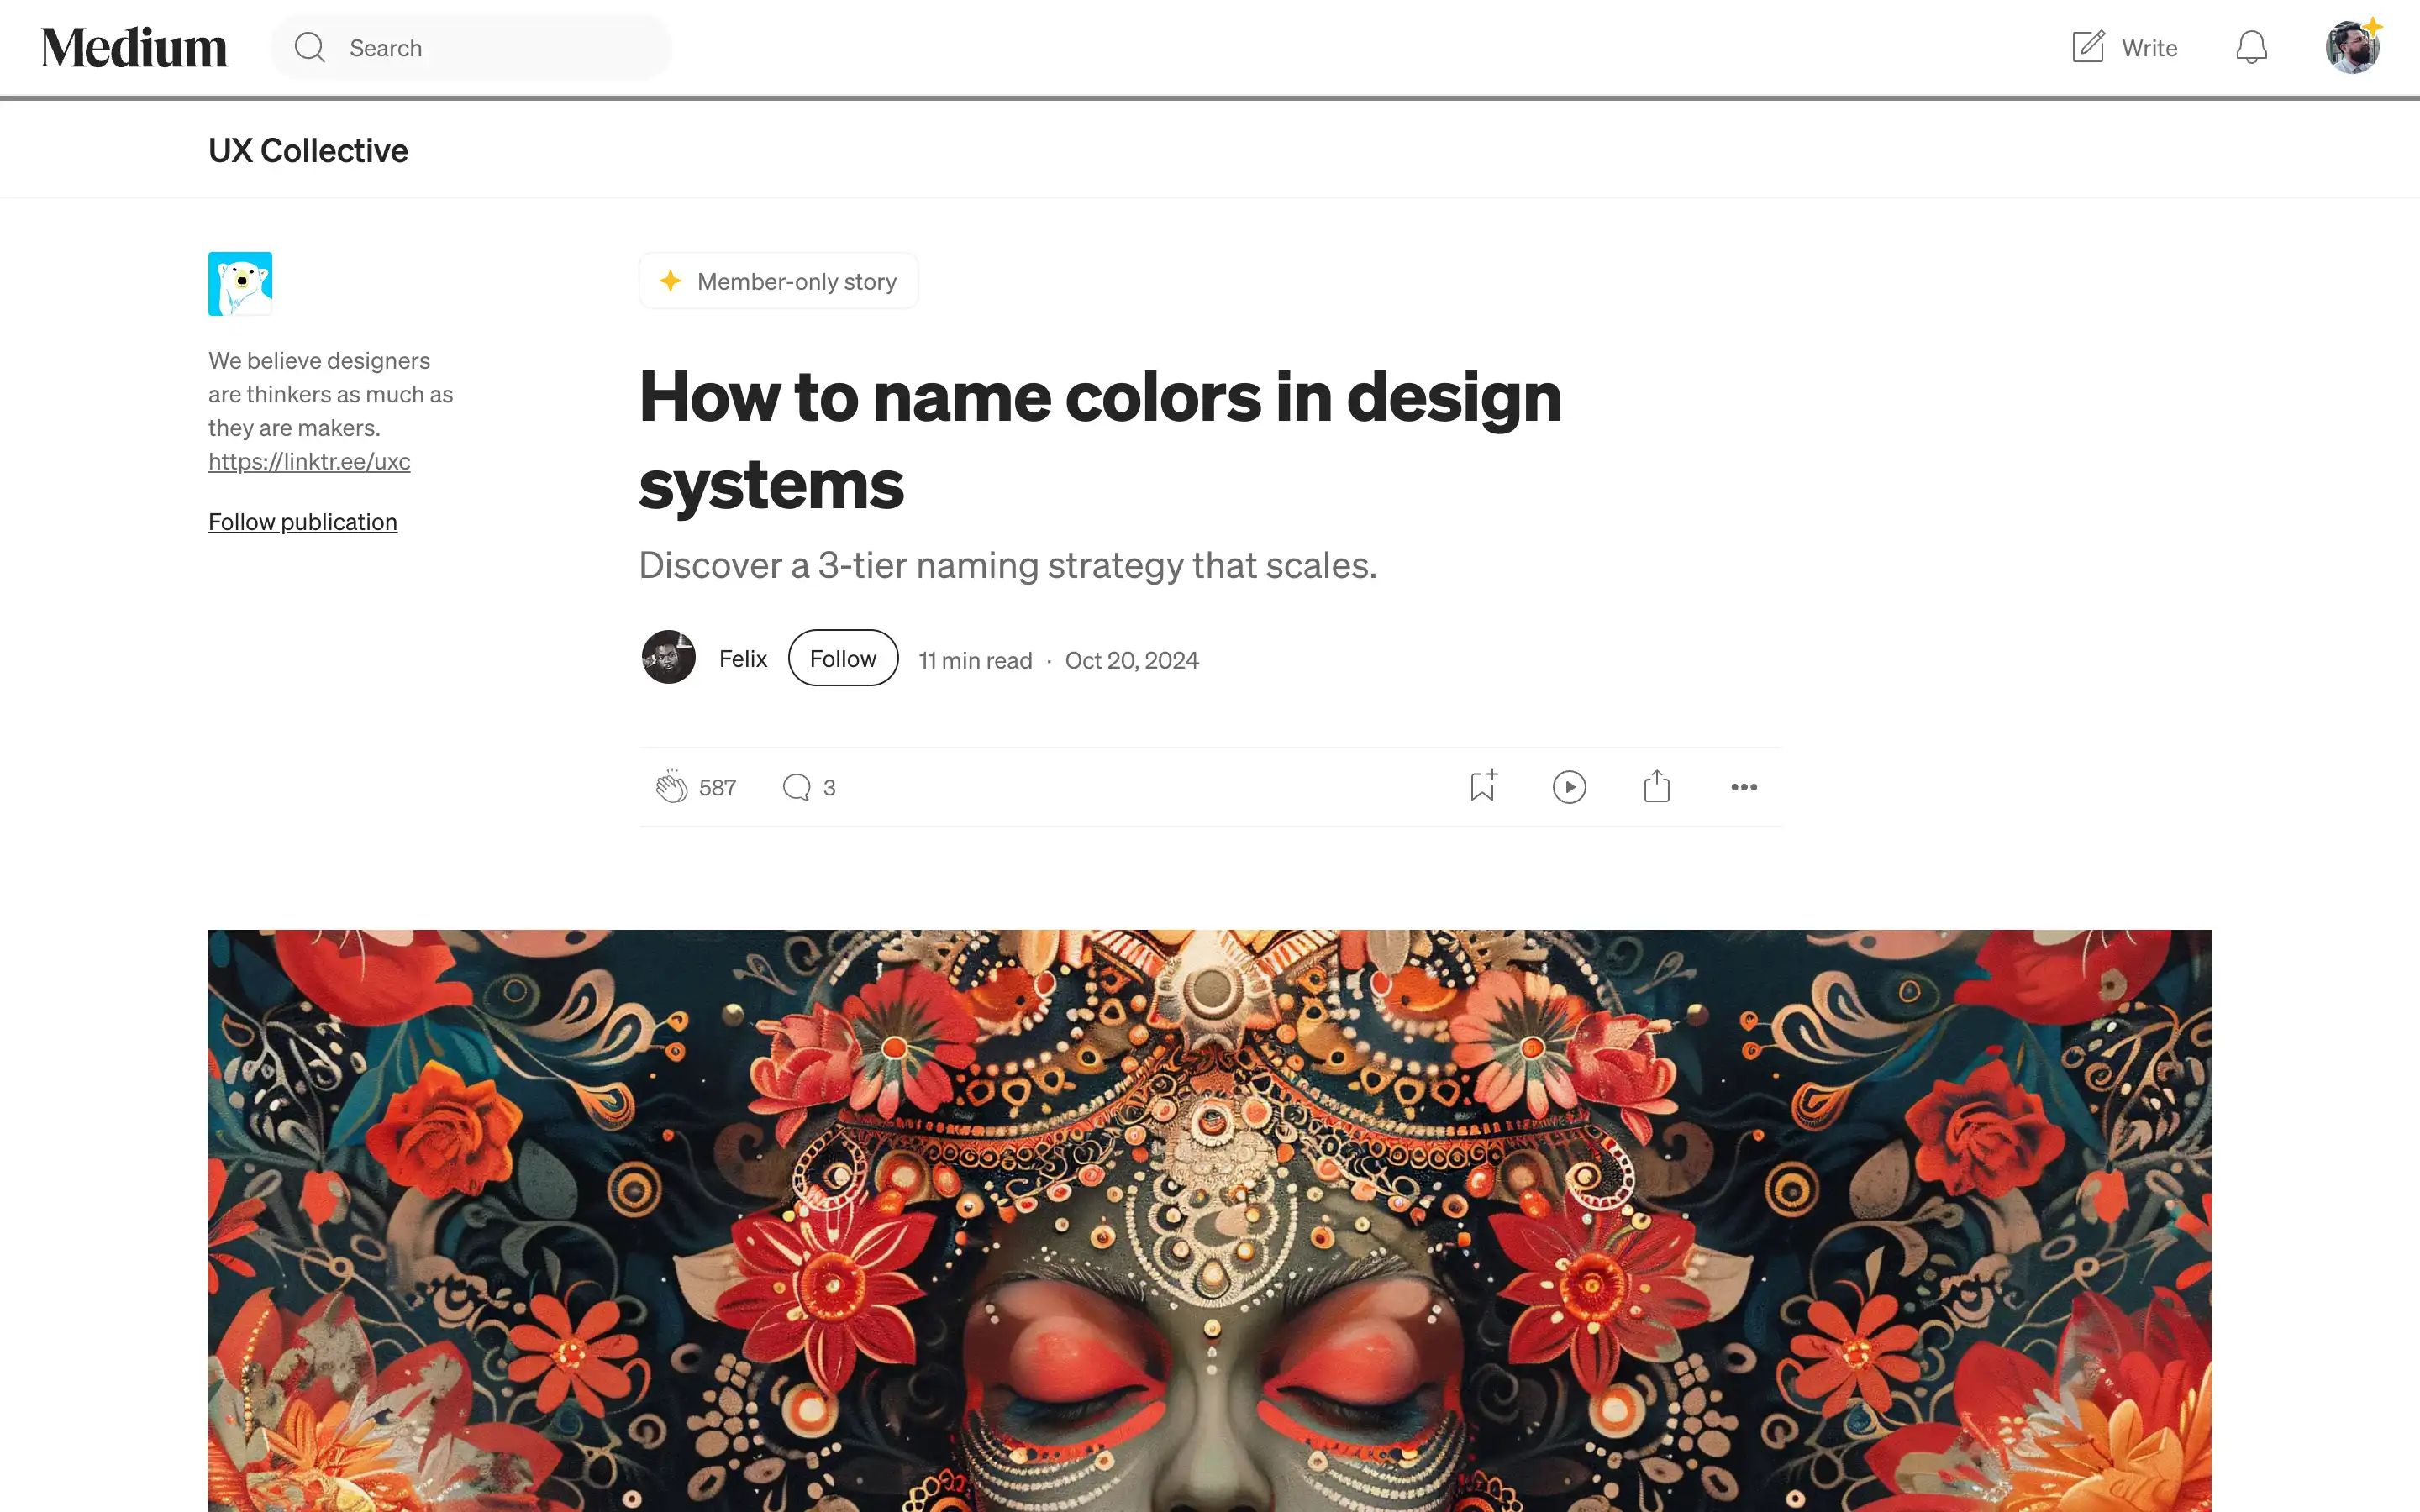Click Follow publication

coord(303,522)
